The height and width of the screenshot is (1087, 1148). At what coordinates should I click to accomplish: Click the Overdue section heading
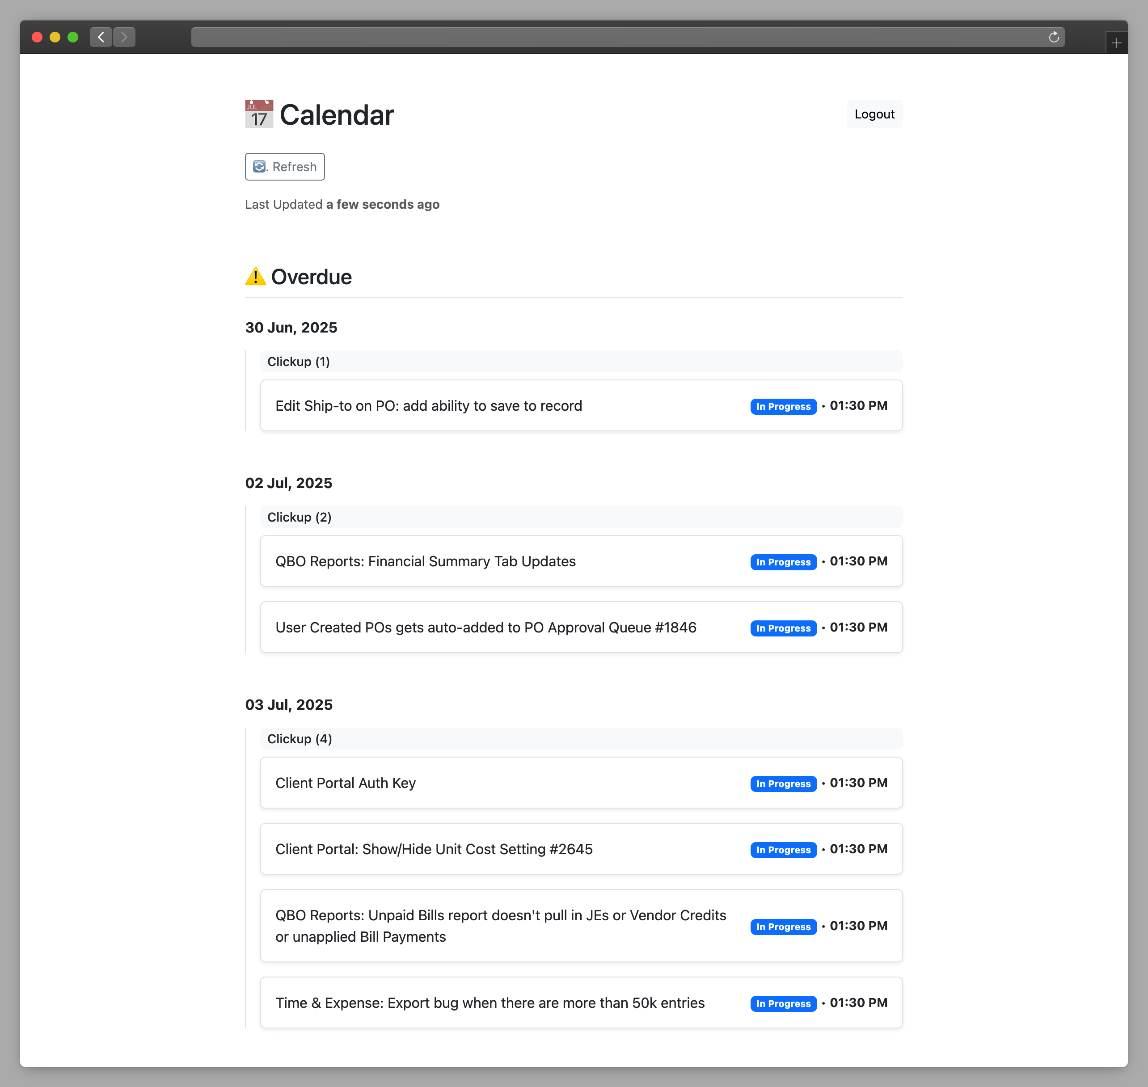click(311, 277)
